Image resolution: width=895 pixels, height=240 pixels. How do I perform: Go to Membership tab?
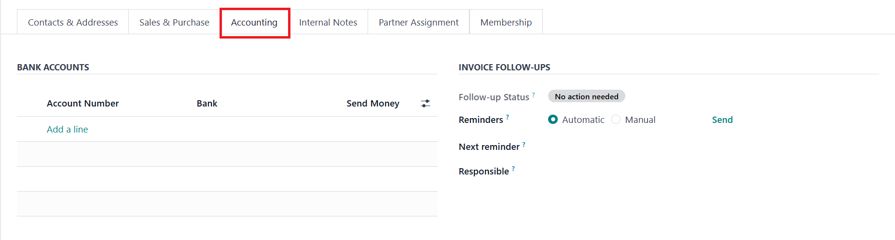(x=506, y=22)
